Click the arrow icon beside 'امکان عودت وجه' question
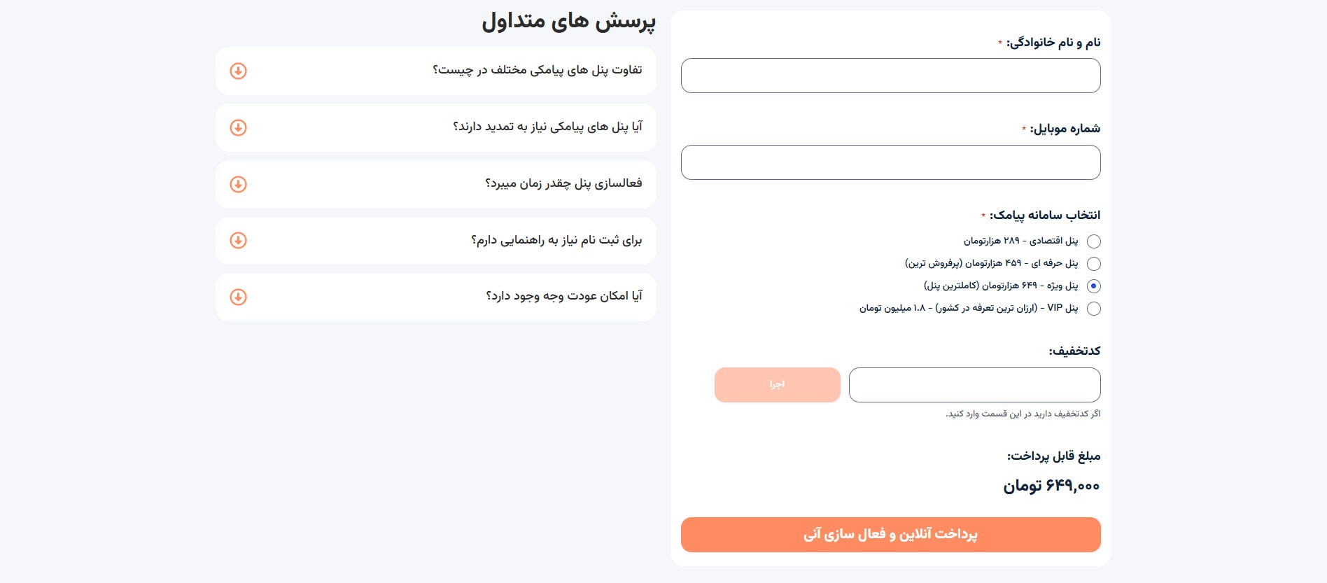Image resolution: width=1327 pixels, height=583 pixels. click(238, 297)
